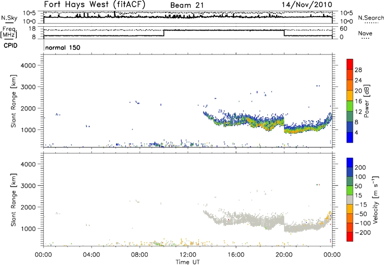Click the 'Beam 21' label

pos(187,5)
